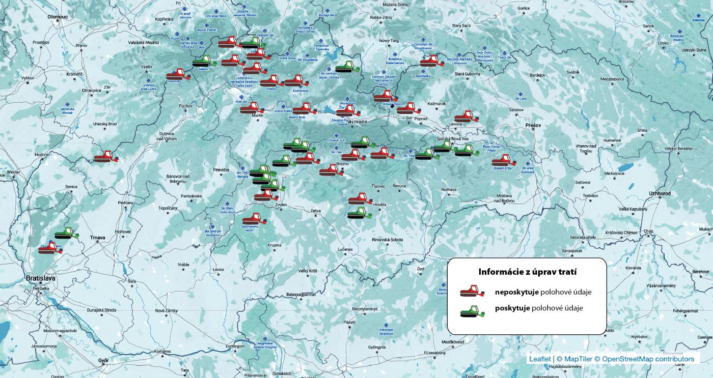Image resolution: width=713 pixels, height=378 pixels.
Task: Click 'neposkytuje polohové údaje' legend text
Action: pyautogui.click(x=543, y=293)
